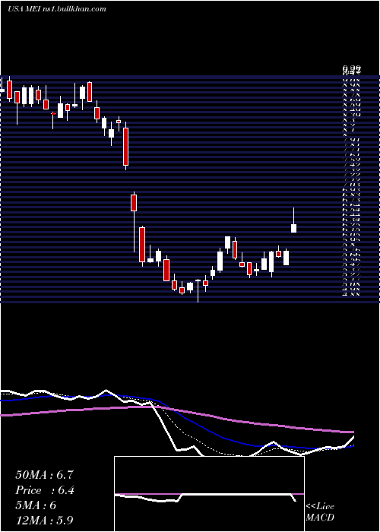This screenshot has height=532, width=380.
Task: Click the '50MA : 6.7' label
Action: tap(44, 475)
